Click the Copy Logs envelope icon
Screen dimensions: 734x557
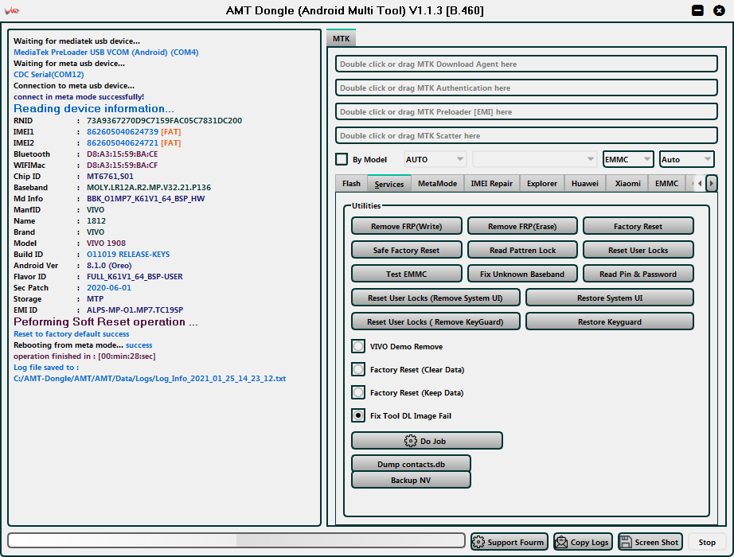click(x=562, y=542)
